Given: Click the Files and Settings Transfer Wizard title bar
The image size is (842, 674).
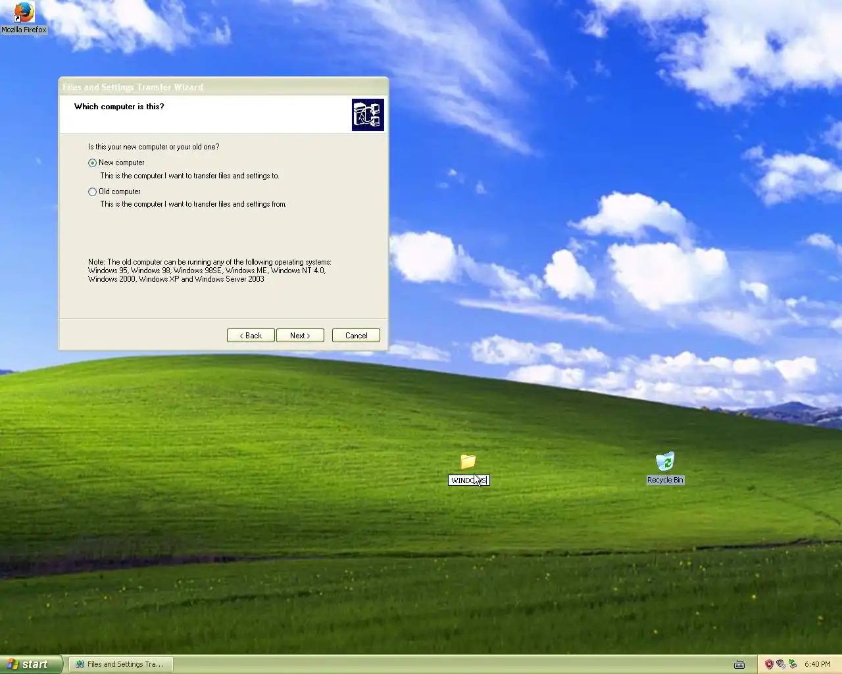Looking at the screenshot, I should tap(224, 86).
